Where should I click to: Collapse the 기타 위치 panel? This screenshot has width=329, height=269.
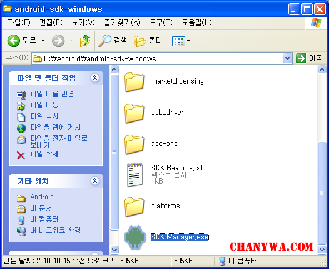(x=95, y=180)
